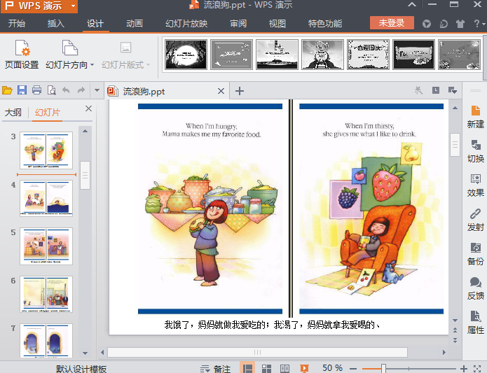Viewport: 487px width, 373px height.
Task: Expand the quick access toolbar dropdown arrow
Action: click(97, 90)
